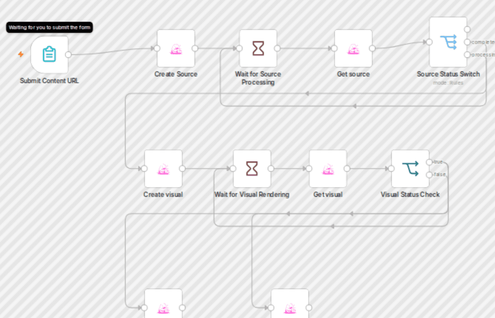The image size is (495, 318).
Task: Open the Wait for Source Processing hourglass node
Action: pos(258,48)
